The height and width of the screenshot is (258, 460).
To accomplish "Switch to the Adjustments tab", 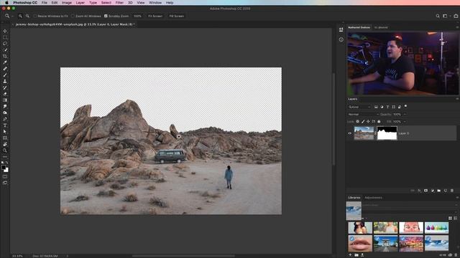I will point(373,198).
